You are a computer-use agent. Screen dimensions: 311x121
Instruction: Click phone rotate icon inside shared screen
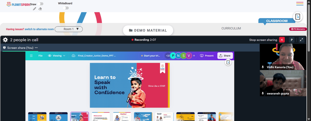pos(228,62)
